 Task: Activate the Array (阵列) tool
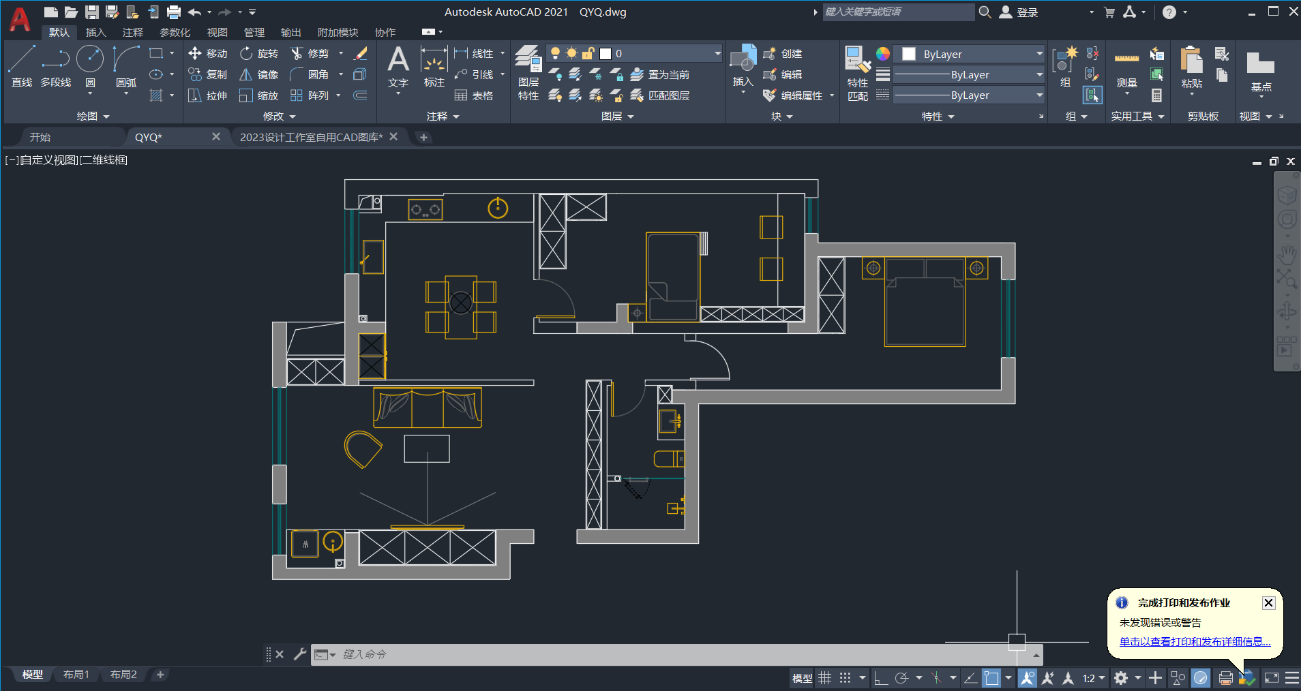[310, 95]
